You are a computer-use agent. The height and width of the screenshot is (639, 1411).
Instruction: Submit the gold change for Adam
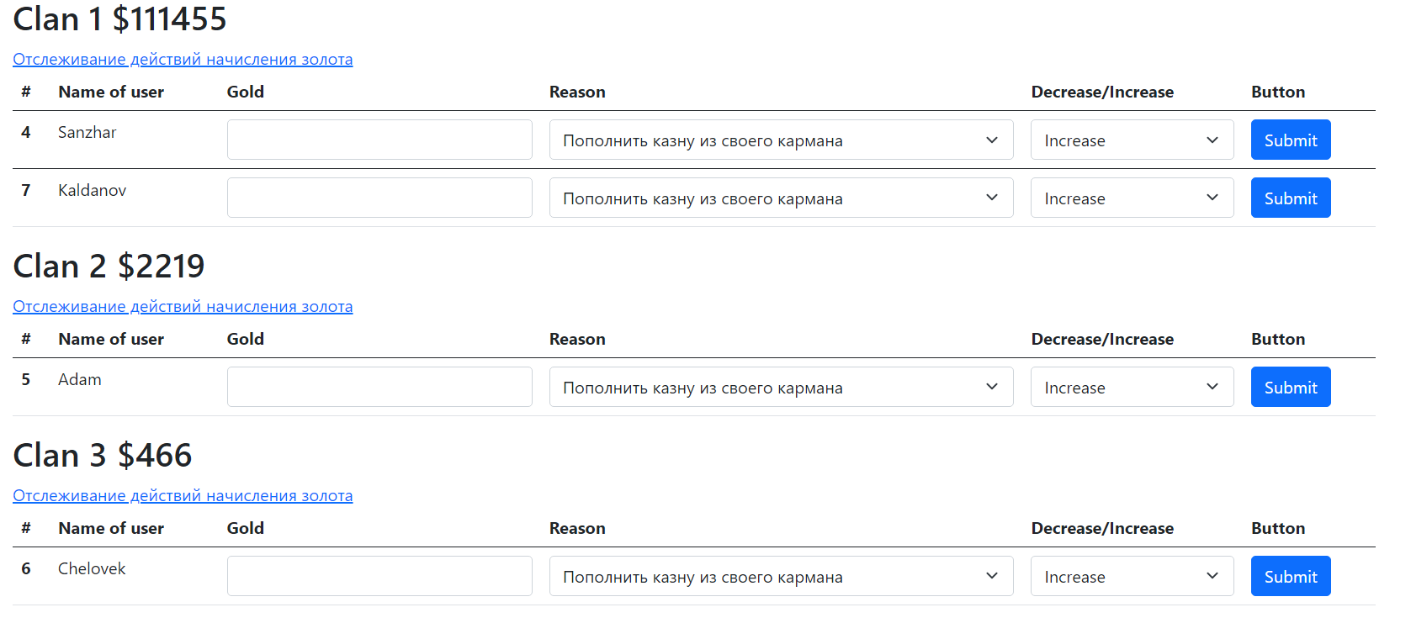click(1290, 387)
